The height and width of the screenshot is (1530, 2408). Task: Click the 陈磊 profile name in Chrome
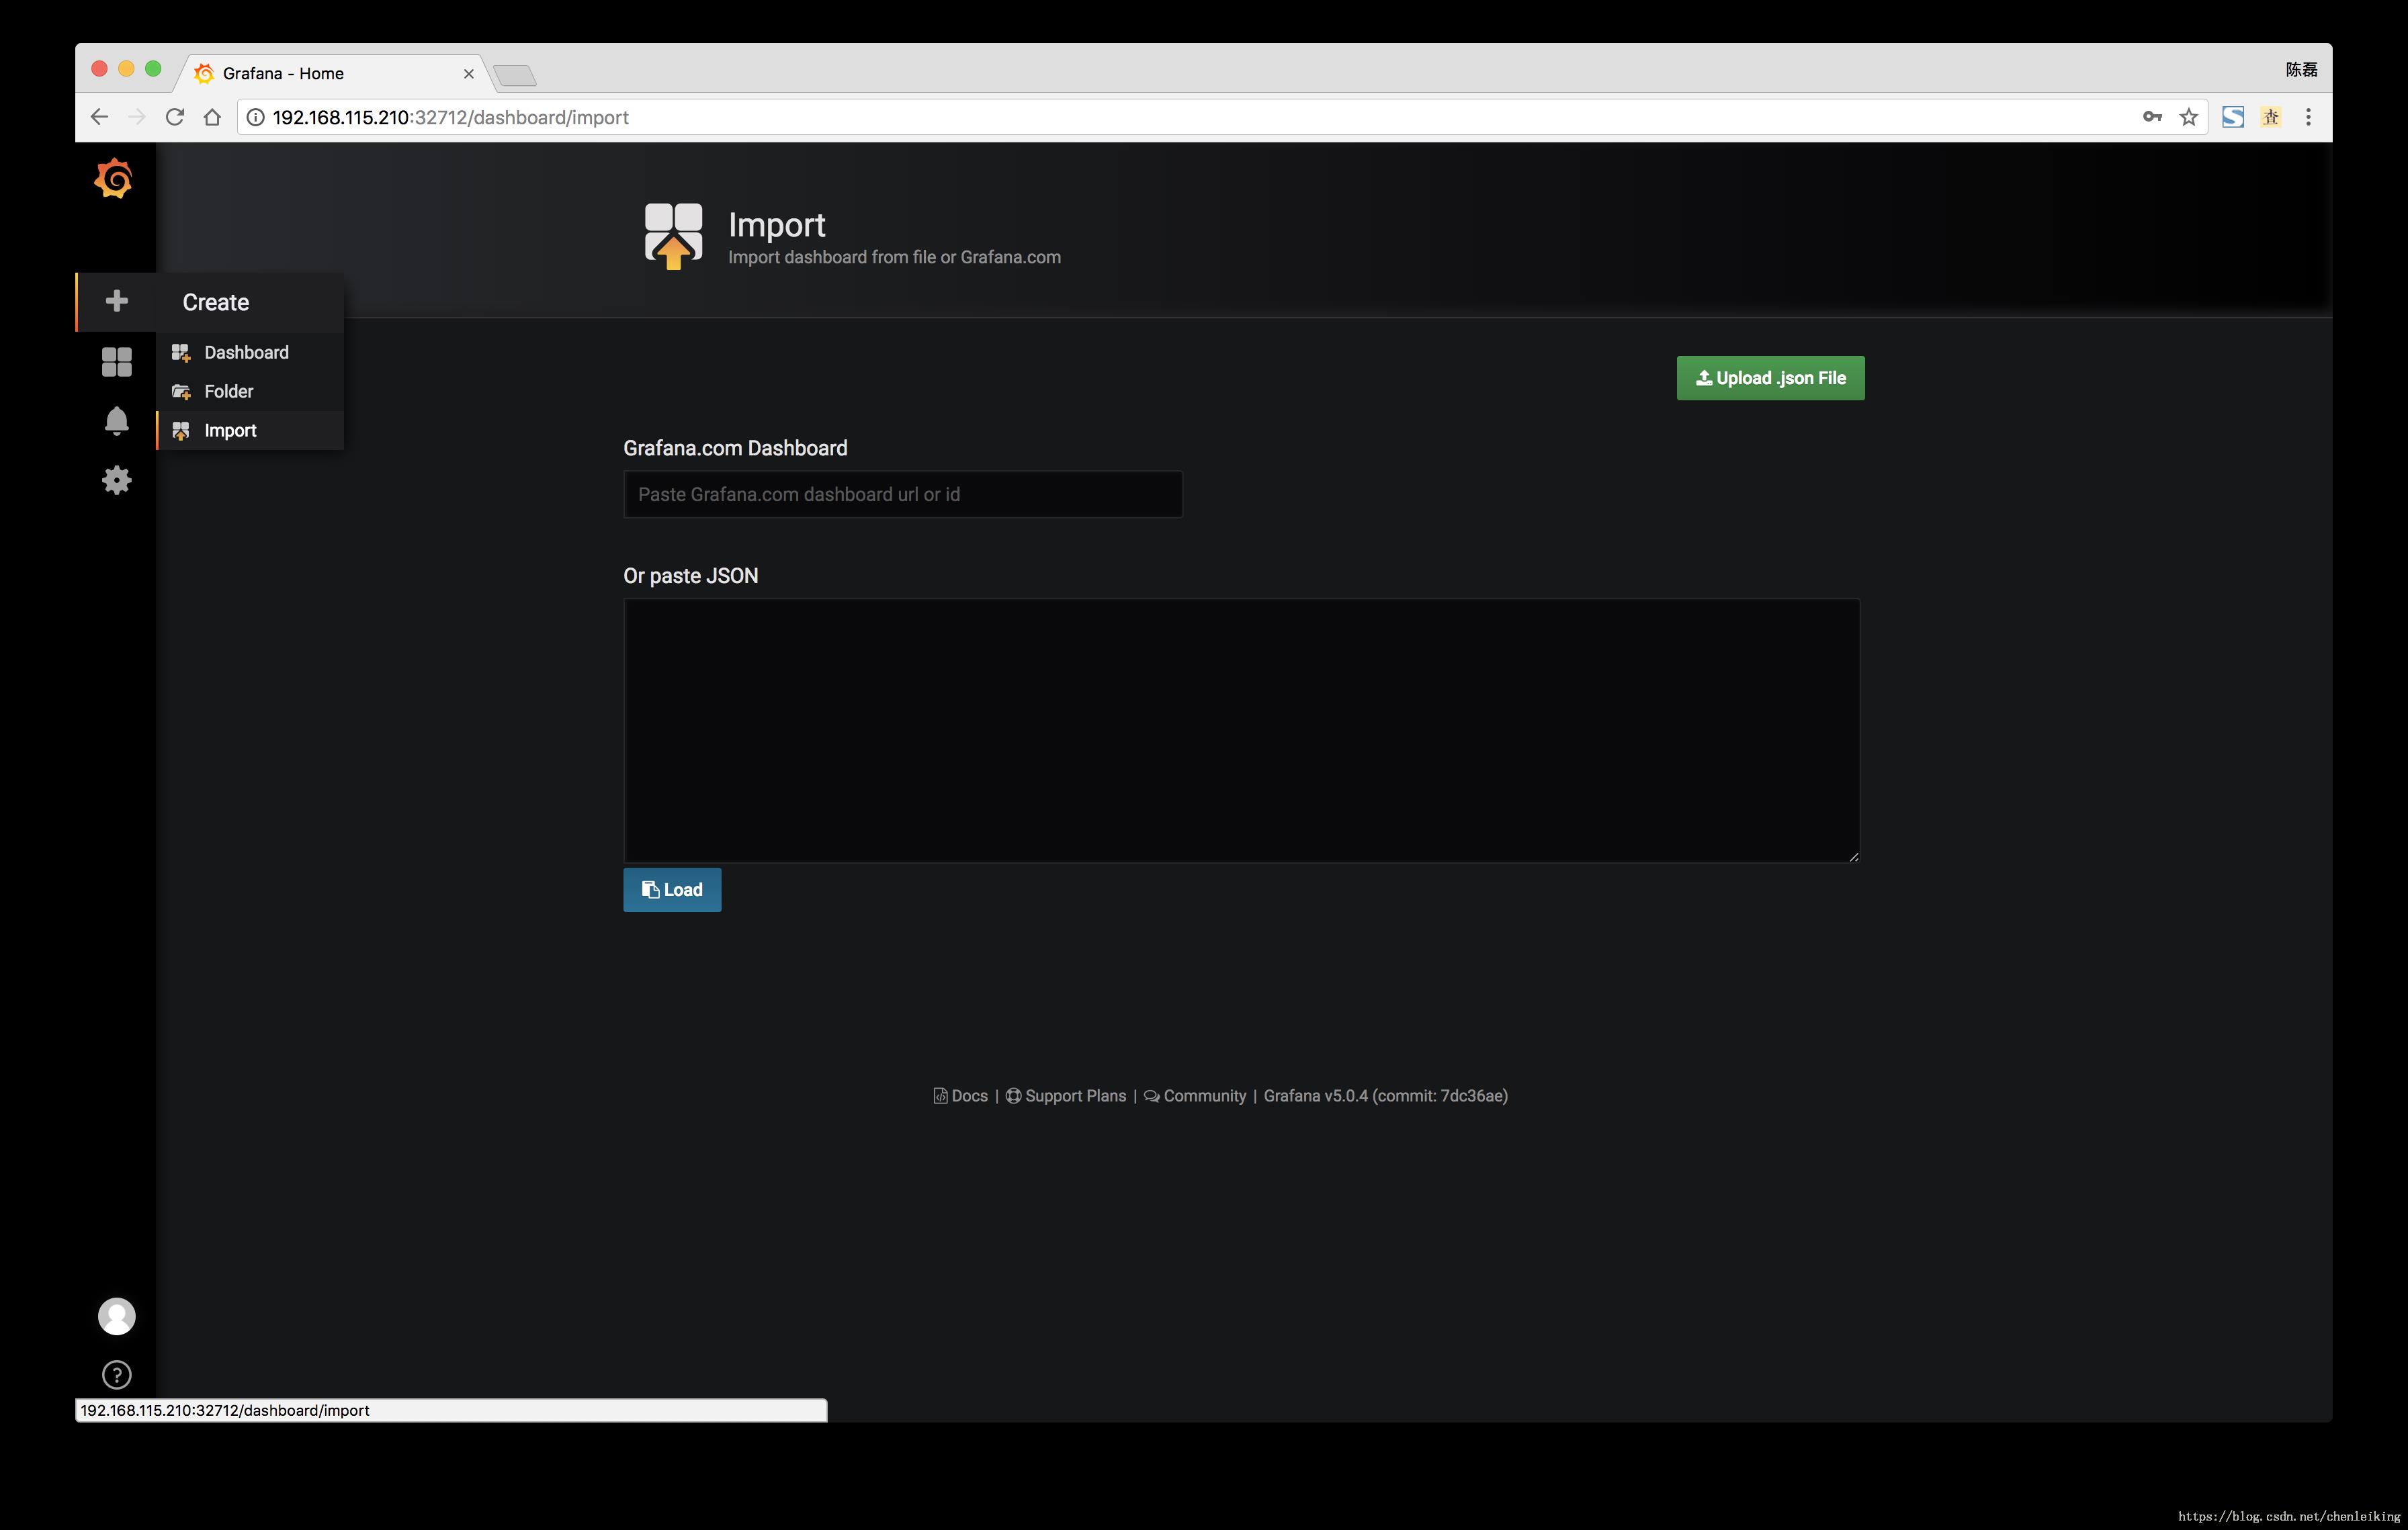pos(2301,69)
